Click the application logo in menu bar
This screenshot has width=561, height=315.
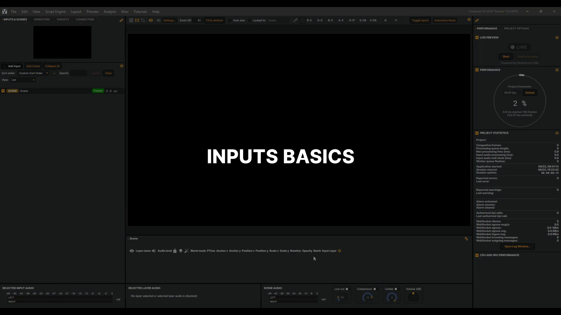click(x=5, y=12)
